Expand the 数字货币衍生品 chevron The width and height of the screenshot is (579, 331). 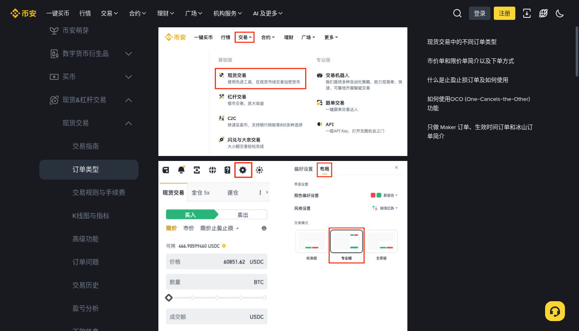(129, 54)
